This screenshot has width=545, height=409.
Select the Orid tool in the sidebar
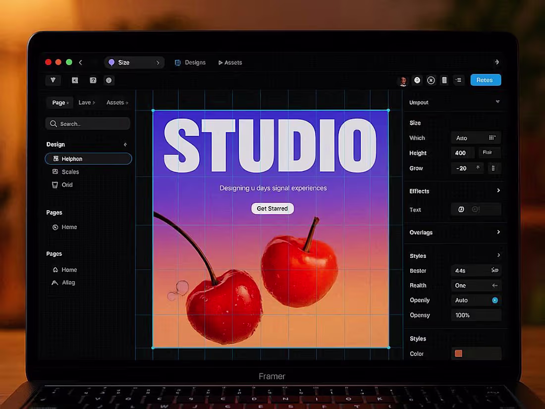point(66,184)
